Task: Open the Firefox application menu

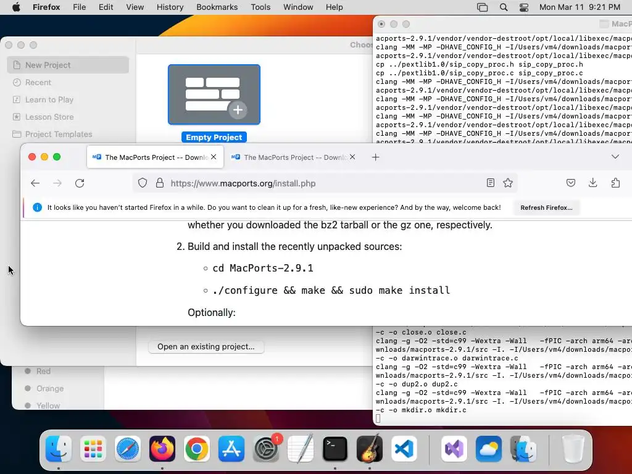Action: tap(46, 7)
